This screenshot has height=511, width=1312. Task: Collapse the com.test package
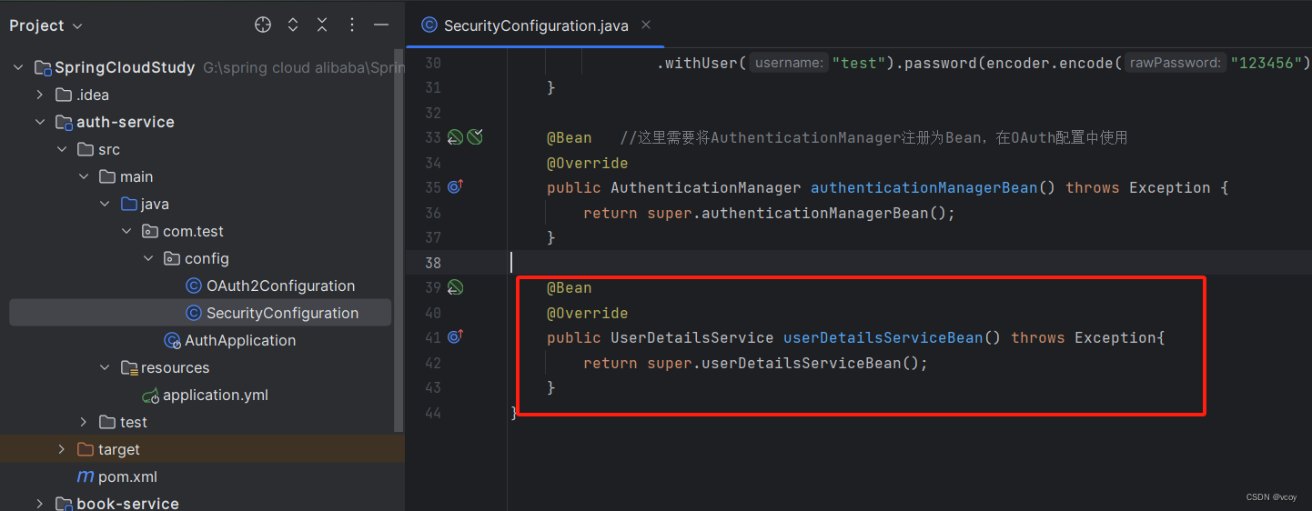click(x=126, y=231)
